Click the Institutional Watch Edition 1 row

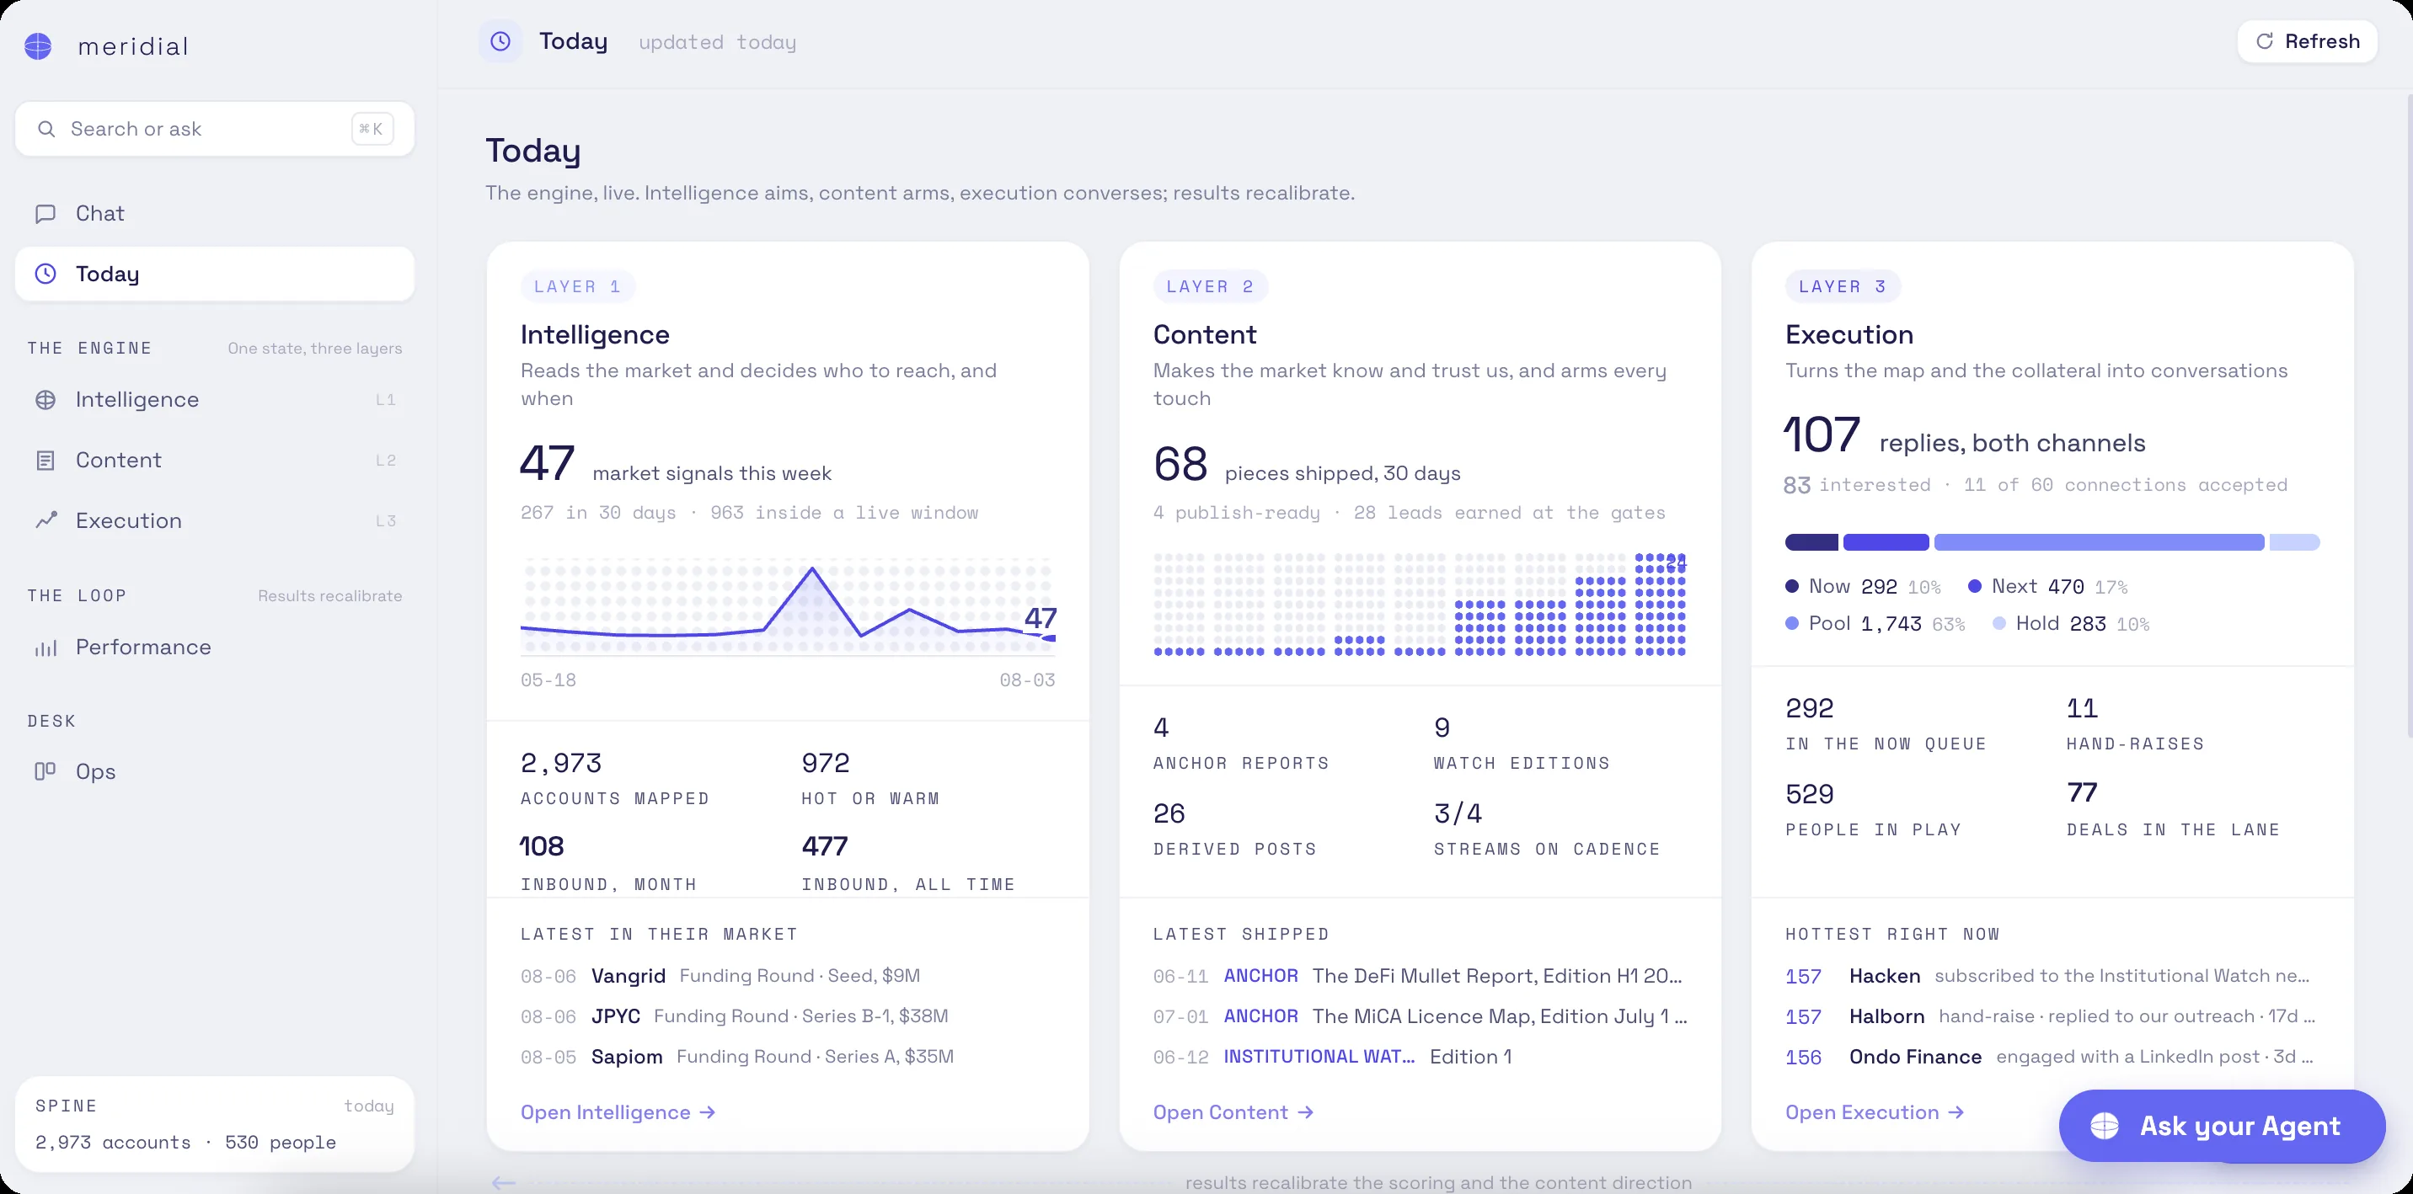1420,1057
